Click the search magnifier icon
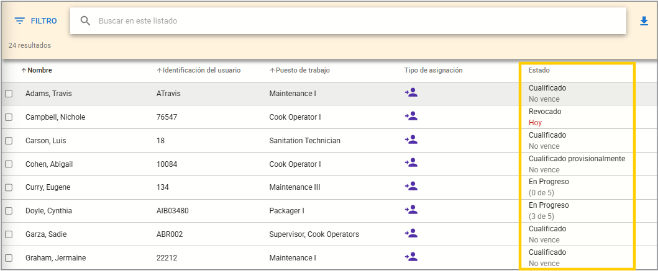The width and height of the screenshot is (658, 271). click(x=86, y=21)
